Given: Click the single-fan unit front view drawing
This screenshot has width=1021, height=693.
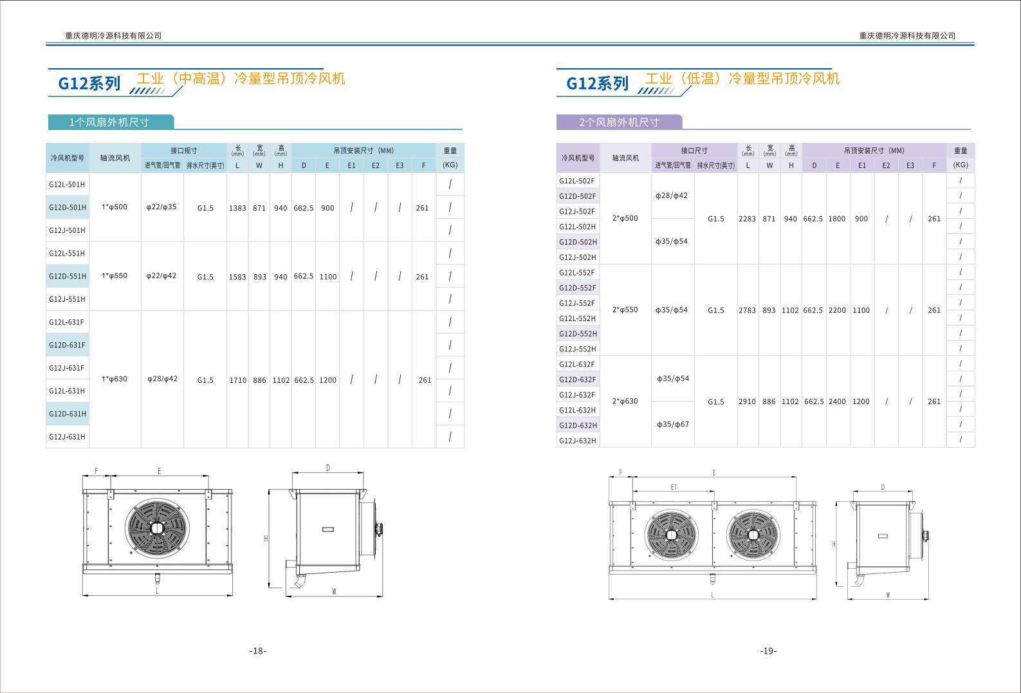Looking at the screenshot, I should pos(157,531).
